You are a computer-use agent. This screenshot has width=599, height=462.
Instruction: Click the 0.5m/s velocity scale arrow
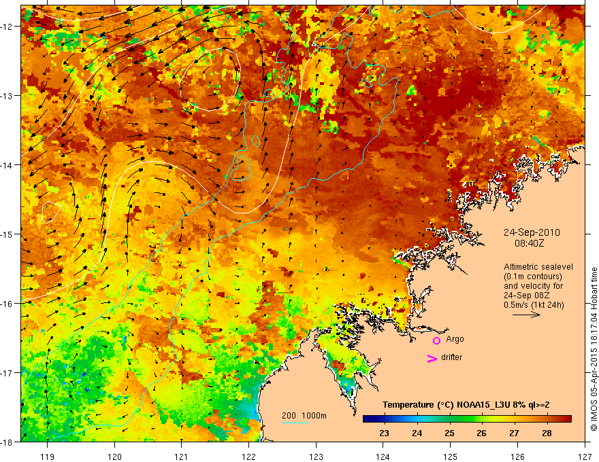526,315
